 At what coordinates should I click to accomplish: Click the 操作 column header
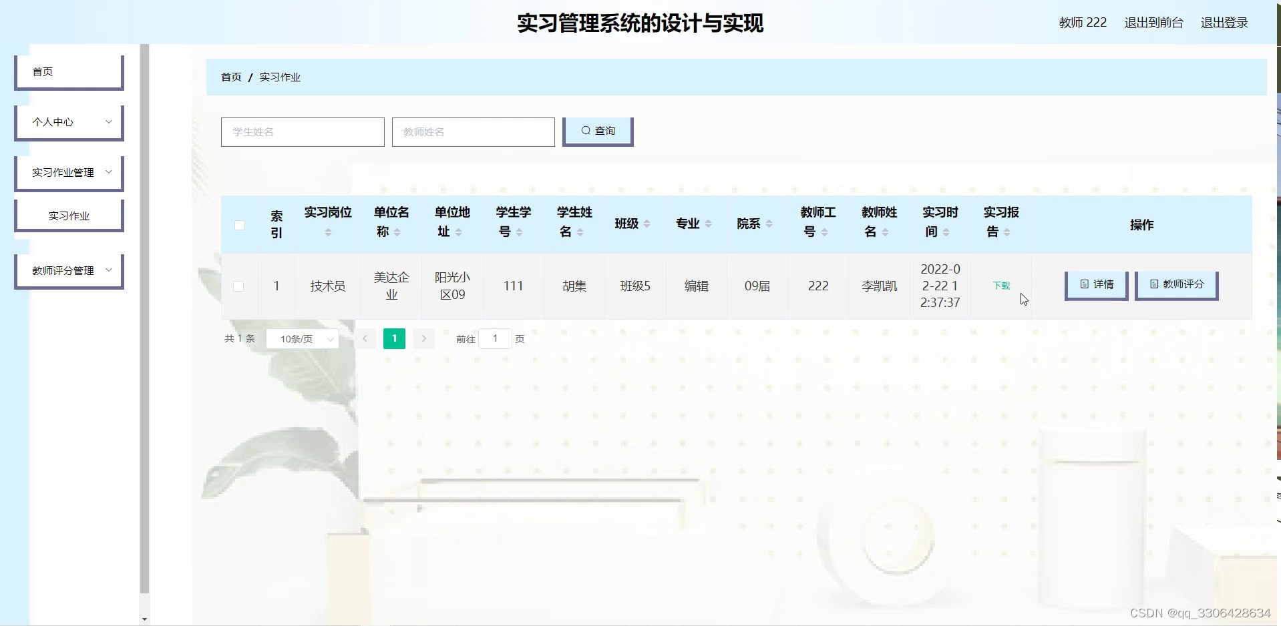pos(1141,225)
